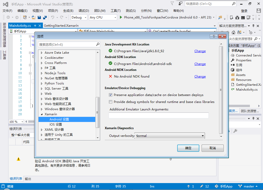
Task: Open the 100 % zoom dropdown
Action: 22,122
